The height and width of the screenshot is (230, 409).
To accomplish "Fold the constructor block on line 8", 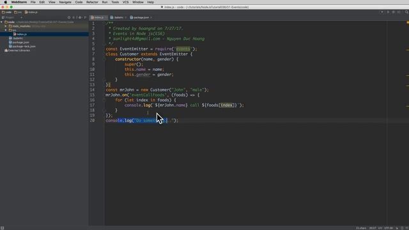I will [104, 59].
